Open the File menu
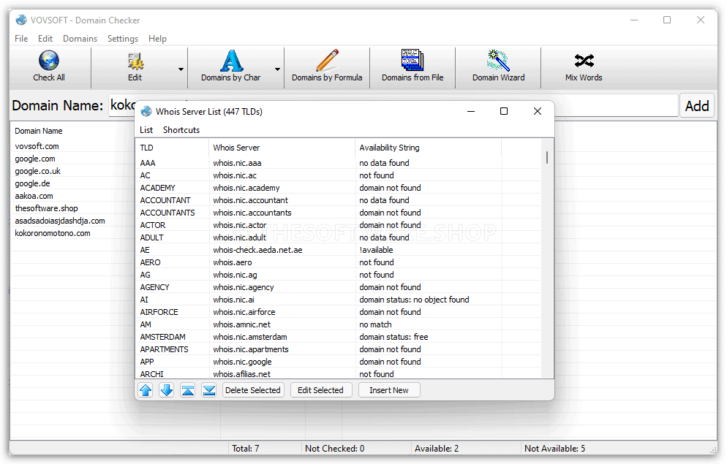This screenshot has width=727, height=464. pyautogui.click(x=21, y=39)
